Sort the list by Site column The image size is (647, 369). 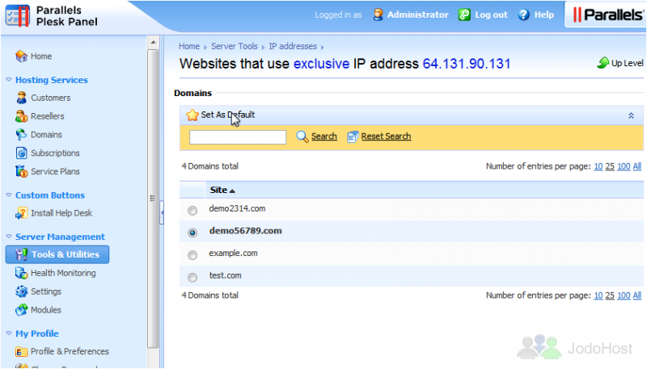222,190
